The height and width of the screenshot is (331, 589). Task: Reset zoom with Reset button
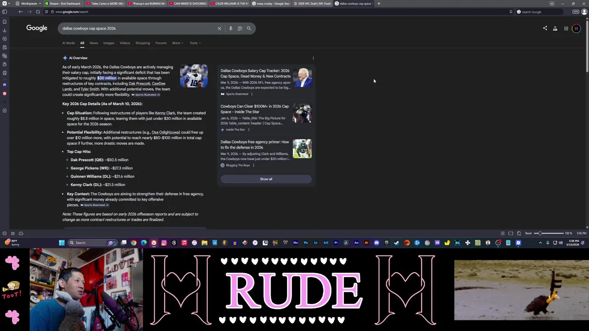[x=528, y=234]
